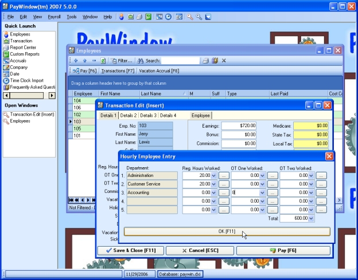The image size is (358, 280).
Task: Open the File menu
Action: 10,17
